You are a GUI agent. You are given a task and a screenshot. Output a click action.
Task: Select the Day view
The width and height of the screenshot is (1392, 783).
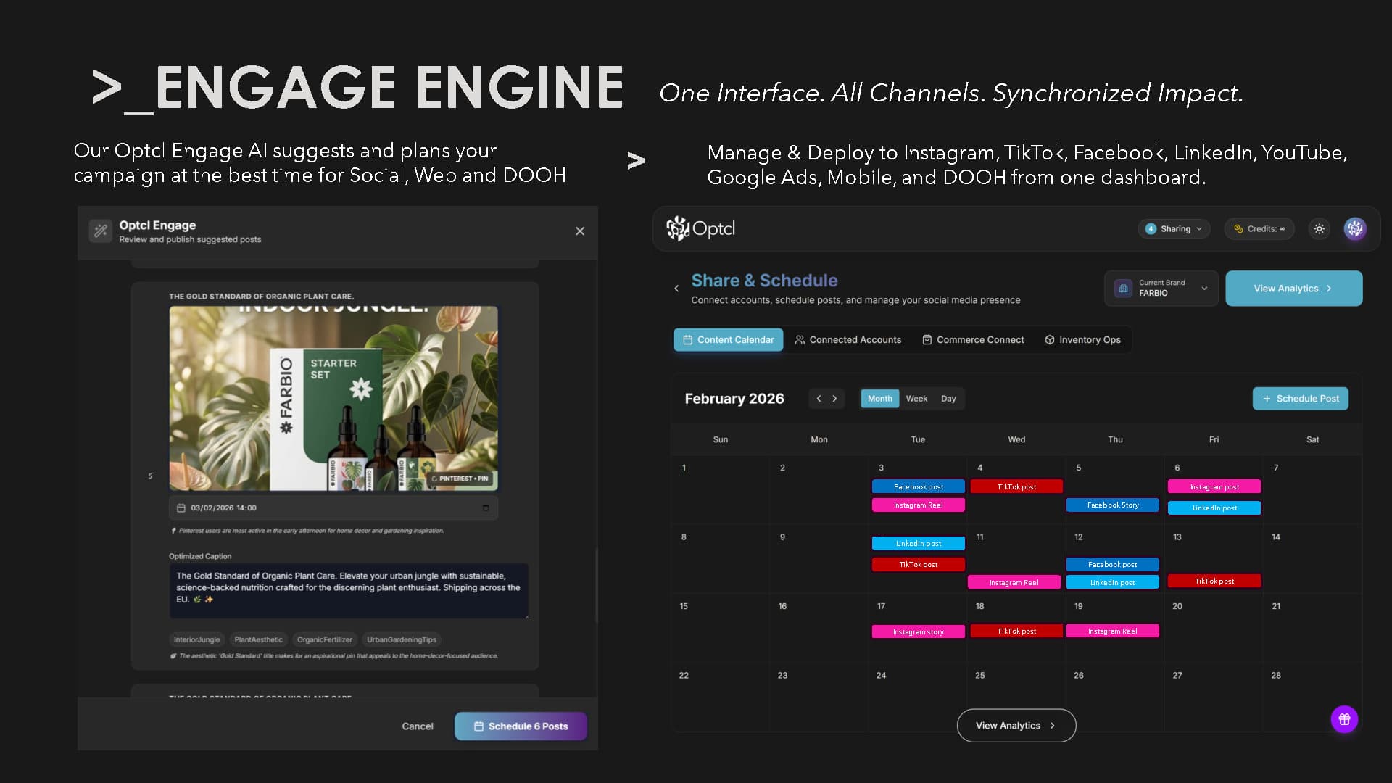(948, 399)
